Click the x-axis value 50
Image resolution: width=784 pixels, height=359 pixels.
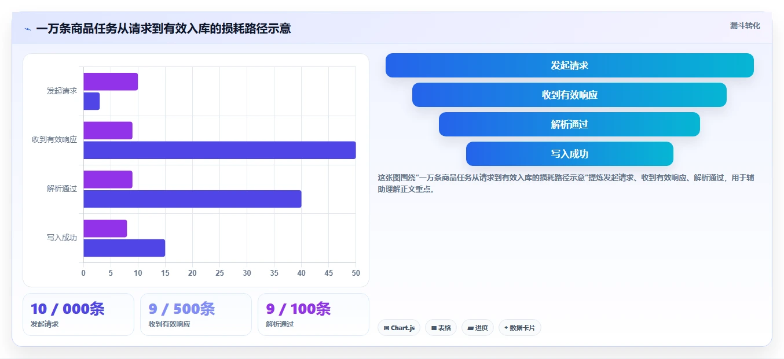point(356,273)
